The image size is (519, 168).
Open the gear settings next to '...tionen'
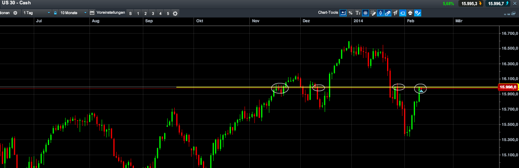(15, 13)
